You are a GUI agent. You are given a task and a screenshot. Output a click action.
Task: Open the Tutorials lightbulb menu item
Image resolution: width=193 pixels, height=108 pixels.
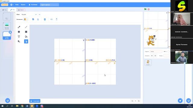click(33, 5)
